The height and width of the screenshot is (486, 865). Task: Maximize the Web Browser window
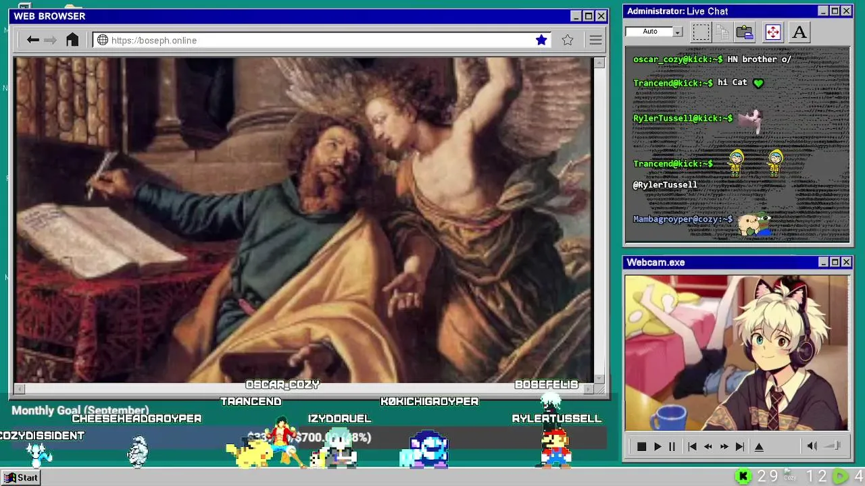coord(588,16)
